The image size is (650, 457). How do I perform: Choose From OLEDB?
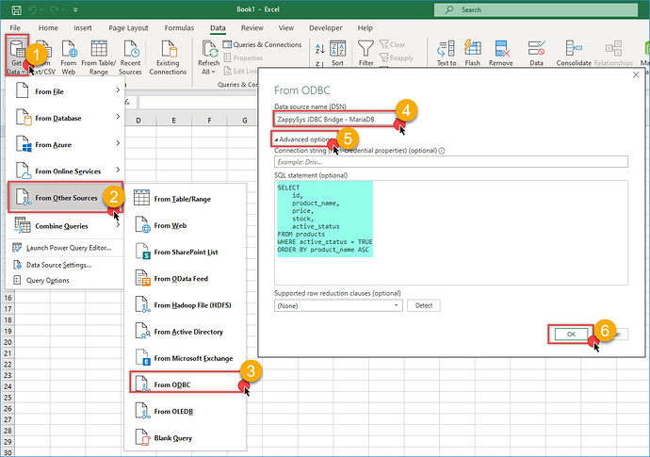(186, 411)
